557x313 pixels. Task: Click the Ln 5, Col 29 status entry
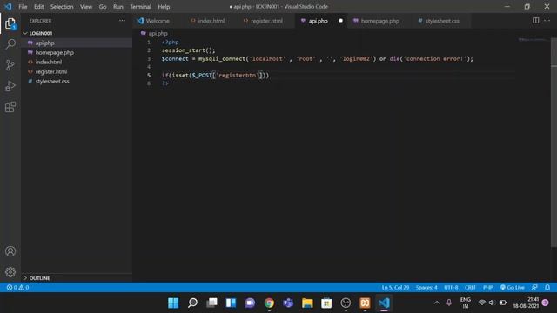pyautogui.click(x=395, y=287)
